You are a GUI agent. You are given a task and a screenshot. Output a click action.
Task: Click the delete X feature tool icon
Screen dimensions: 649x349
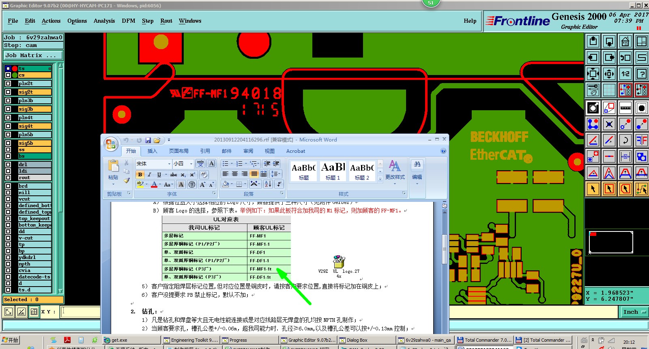coord(609,124)
